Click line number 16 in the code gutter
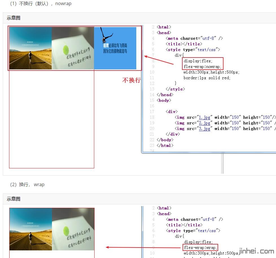The height and width of the screenshot is (258, 276). coord(152,106)
